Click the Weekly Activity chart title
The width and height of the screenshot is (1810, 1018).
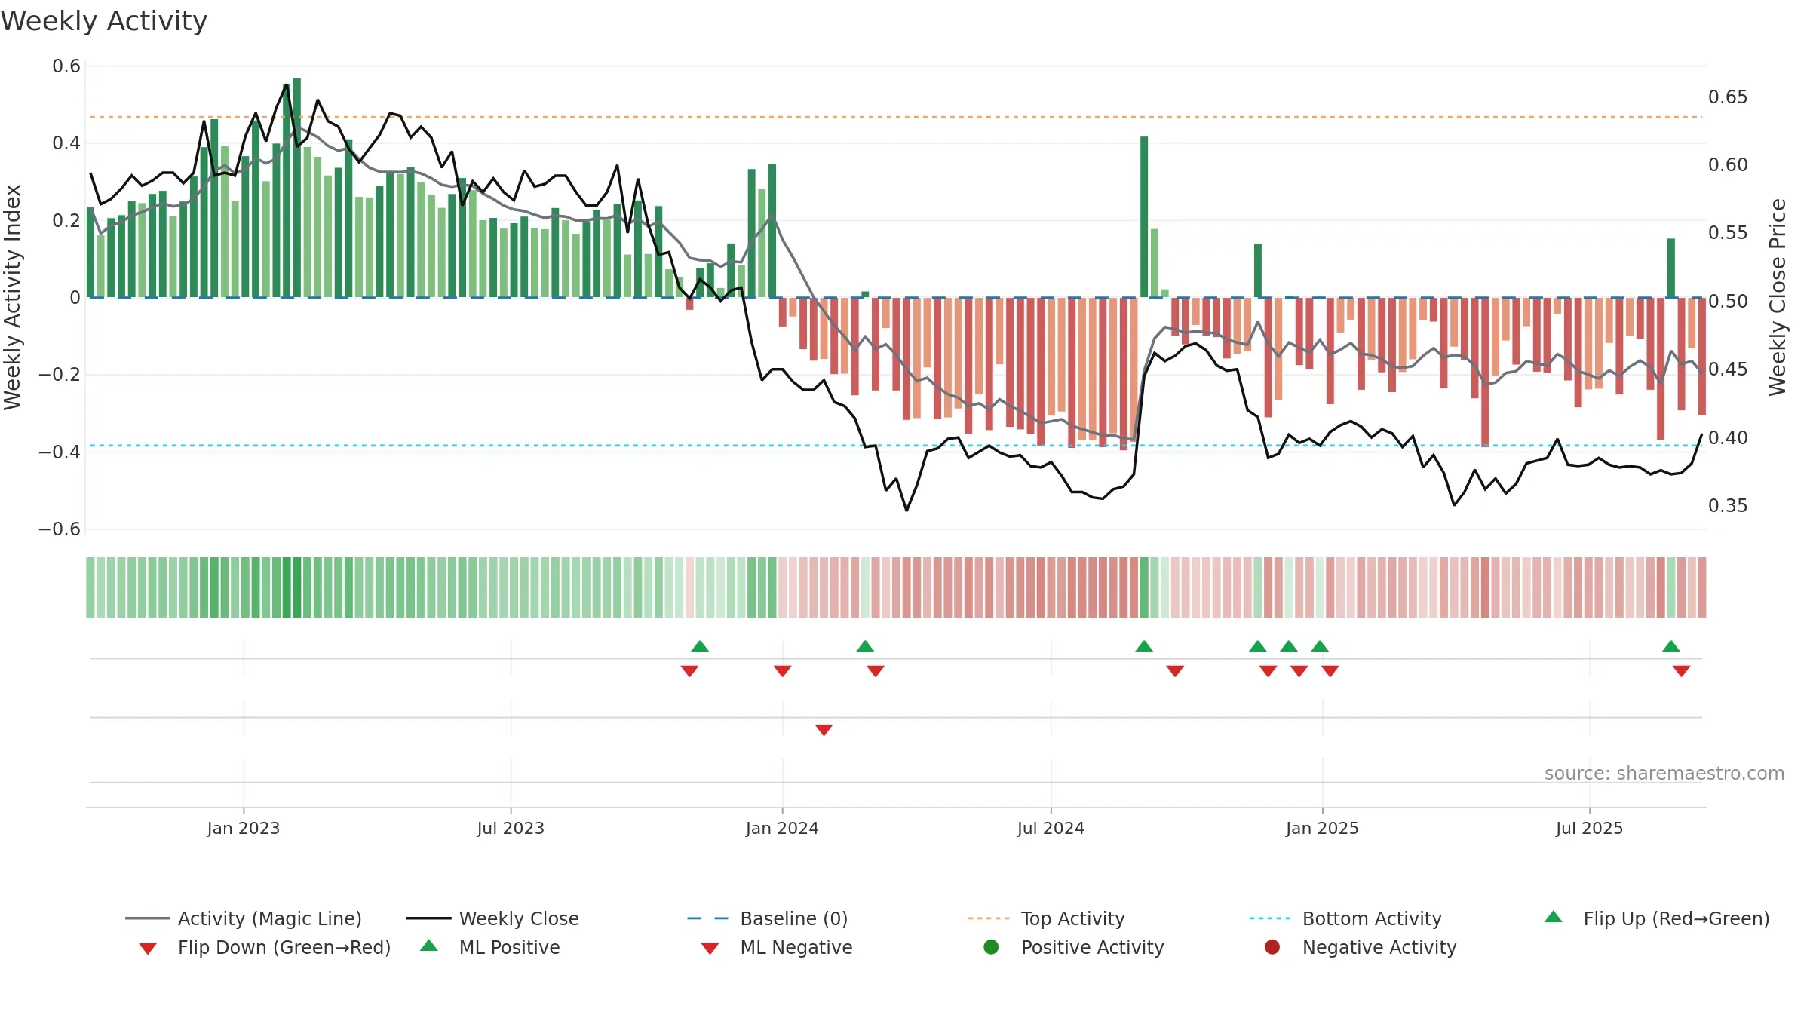point(104,21)
